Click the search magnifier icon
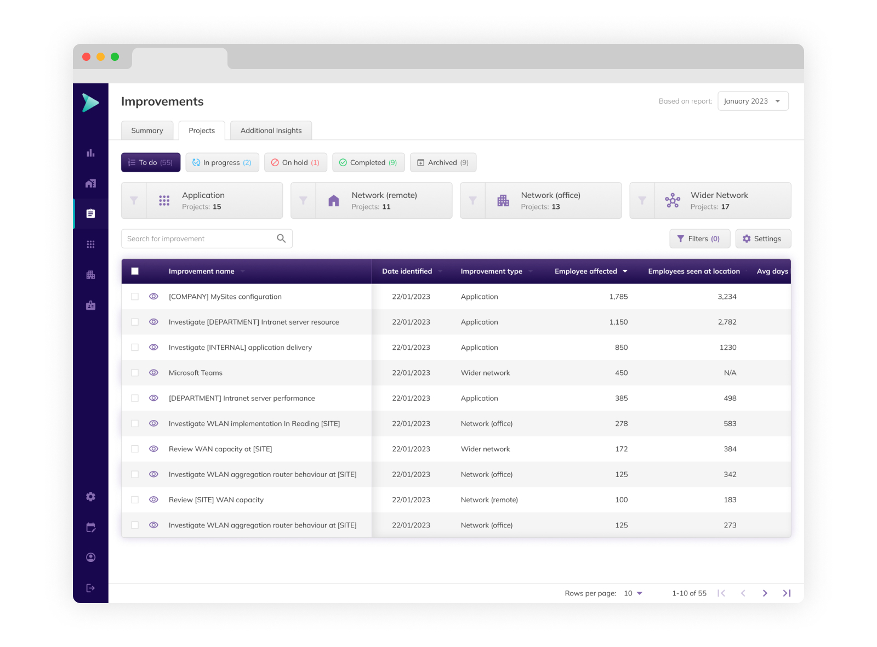Screen dimensions: 877x647 (281, 239)
